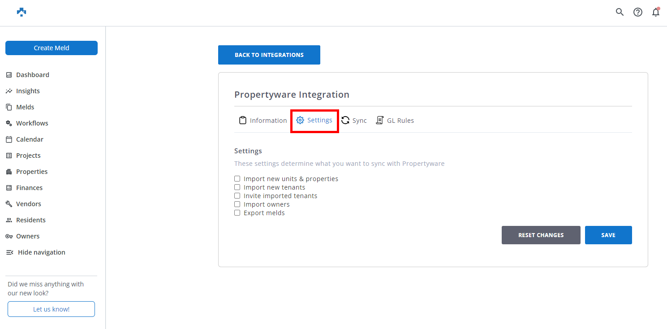Click Back to Integrations button
The width and height of the screenshot is (667, 329).
[269, 55]
